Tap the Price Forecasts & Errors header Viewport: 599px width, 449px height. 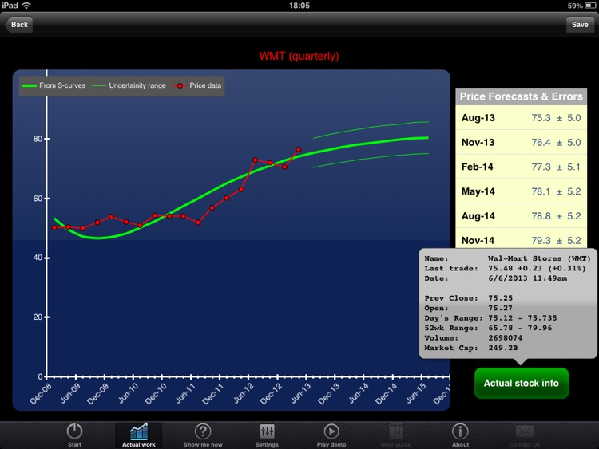pos(521,96)
